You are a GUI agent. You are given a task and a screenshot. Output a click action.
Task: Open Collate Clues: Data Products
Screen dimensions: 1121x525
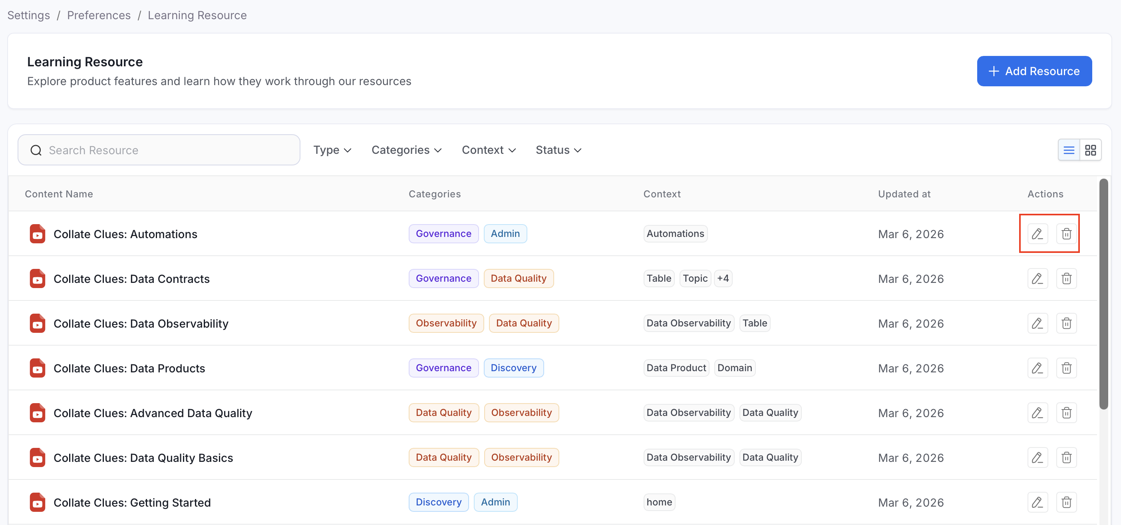pyautogui.click(x=129, y=369)
